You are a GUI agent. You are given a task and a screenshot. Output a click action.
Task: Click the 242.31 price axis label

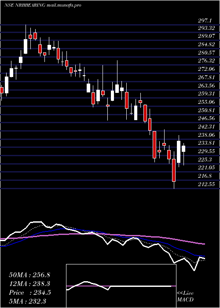[206, 127]
